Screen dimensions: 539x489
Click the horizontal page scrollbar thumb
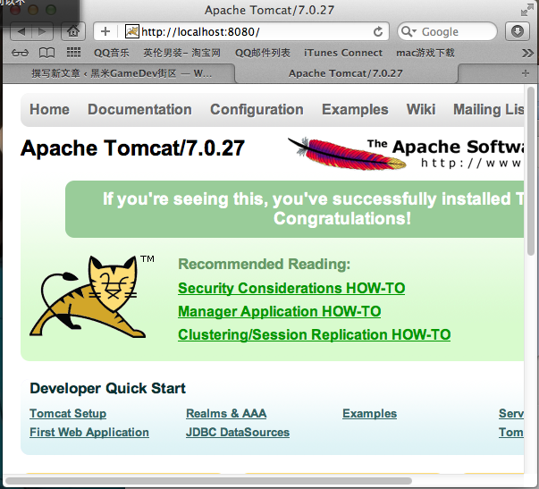208,481
